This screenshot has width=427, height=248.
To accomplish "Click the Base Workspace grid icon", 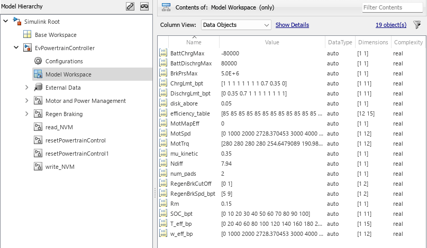I will pyautogui.click(x=27, y=35).
